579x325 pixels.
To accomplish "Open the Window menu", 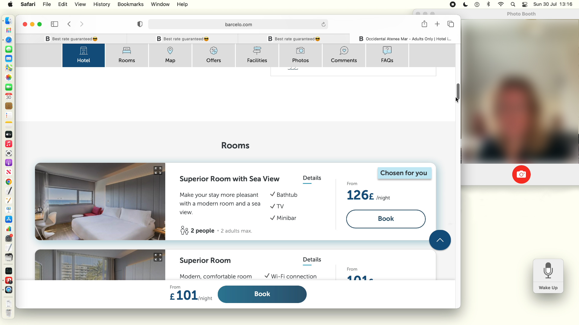I will coord(160,4).
